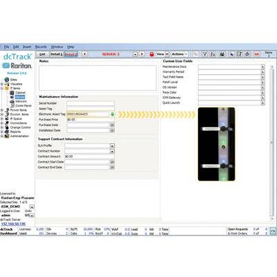Click the sort toolbar icon
The width and height of the screenshot is (277, 277).
(213, 54)
